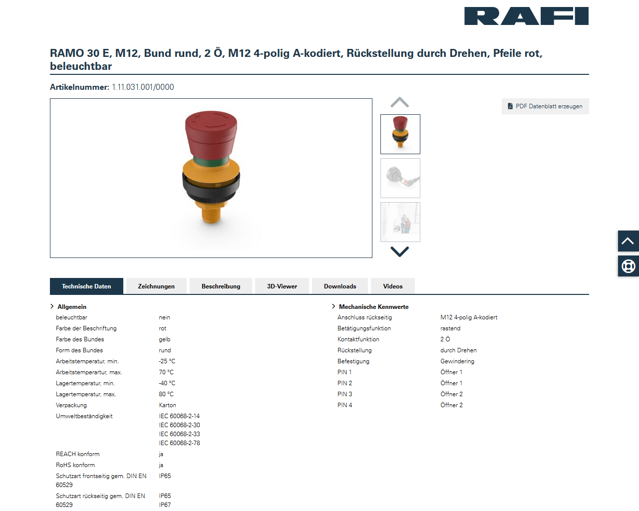Click the 'PIN 1' row label
This screenshot has width=639, height=511.
(x=344, y=372)
